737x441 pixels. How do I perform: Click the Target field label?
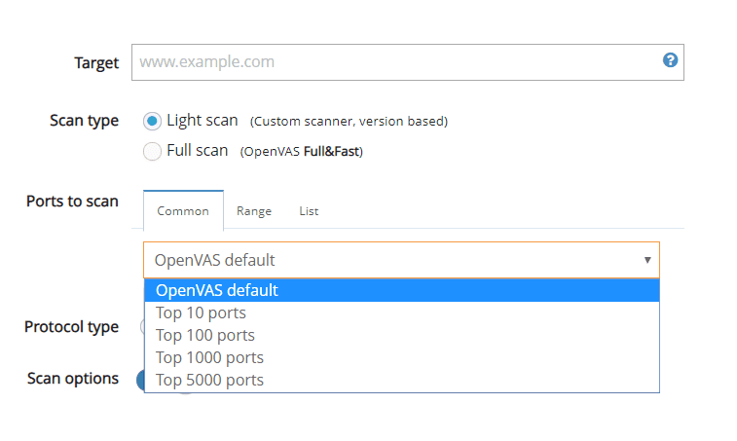96,62
